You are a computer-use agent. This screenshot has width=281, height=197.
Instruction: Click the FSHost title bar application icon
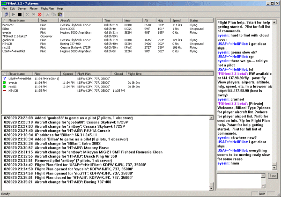[x=3, y=3]
